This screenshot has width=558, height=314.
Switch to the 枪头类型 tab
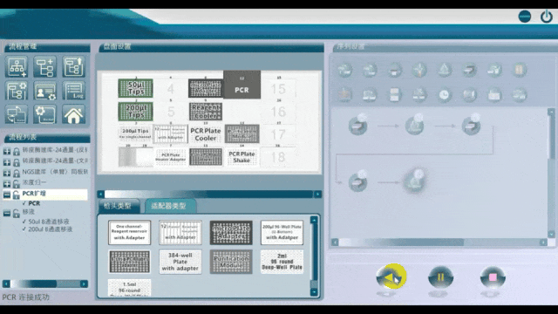(x=118, y=206)
